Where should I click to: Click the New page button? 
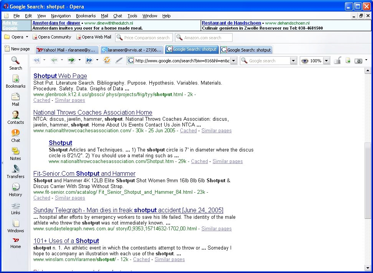pos(17,49)
